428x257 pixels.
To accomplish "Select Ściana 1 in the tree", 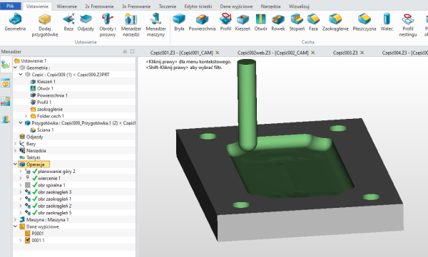I will click(x=46, y=130).
